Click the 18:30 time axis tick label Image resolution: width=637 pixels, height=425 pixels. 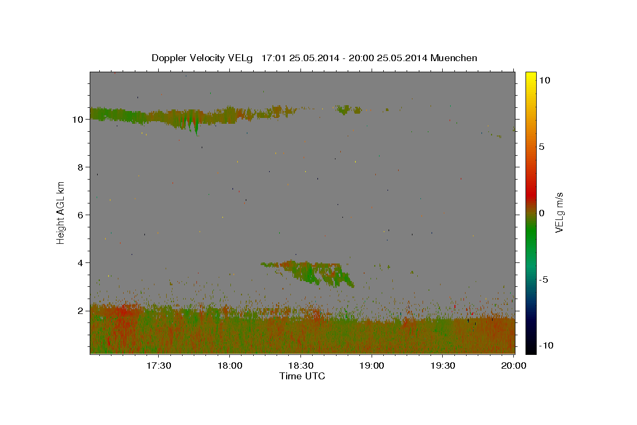click(x=301, y=366)
